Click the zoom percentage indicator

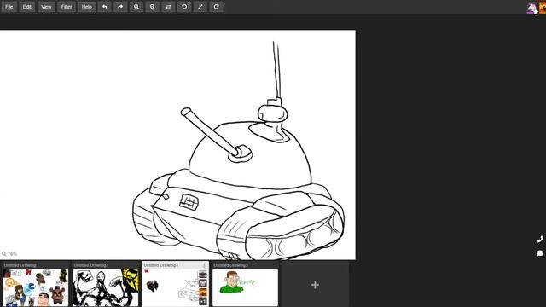coord(9,254)
